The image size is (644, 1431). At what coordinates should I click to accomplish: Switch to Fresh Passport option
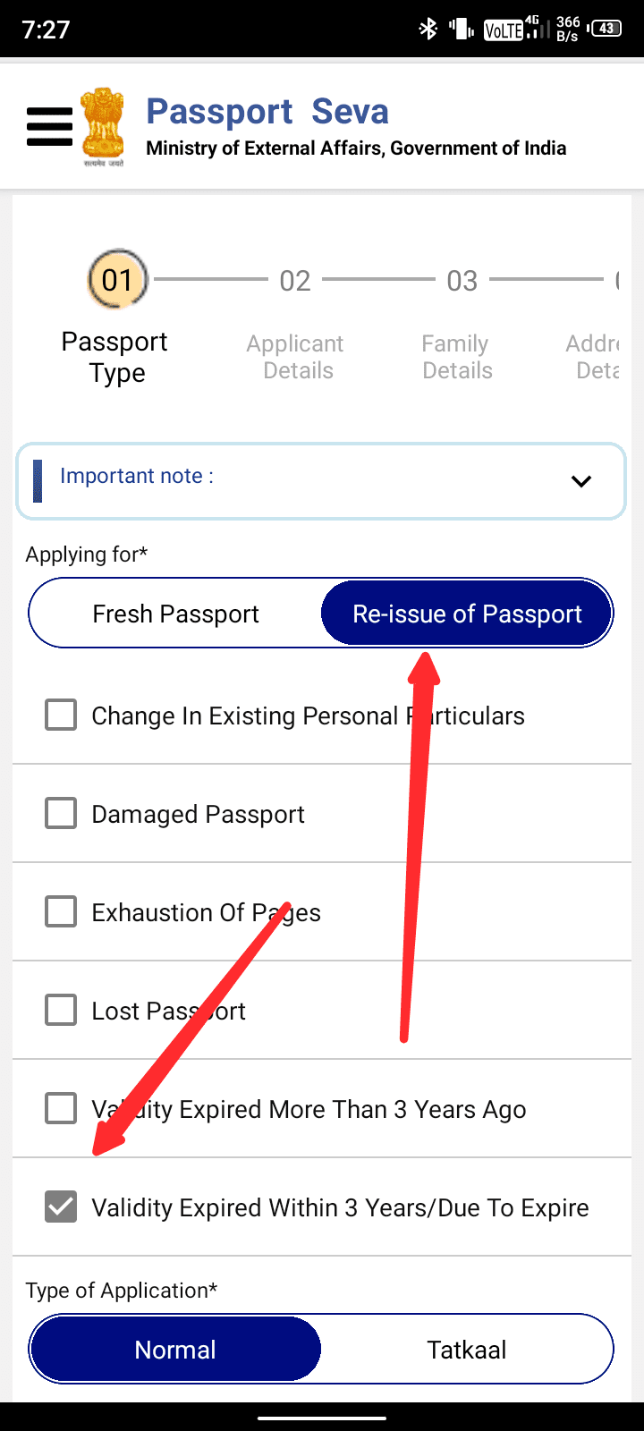[x=176, y=614]
